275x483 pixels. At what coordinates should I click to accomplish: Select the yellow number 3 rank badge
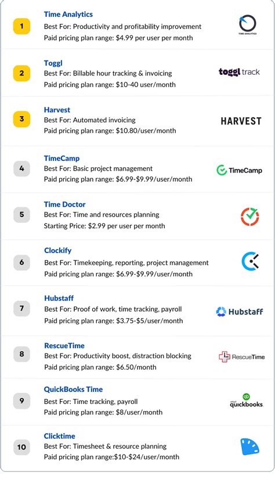click(21, 119)
